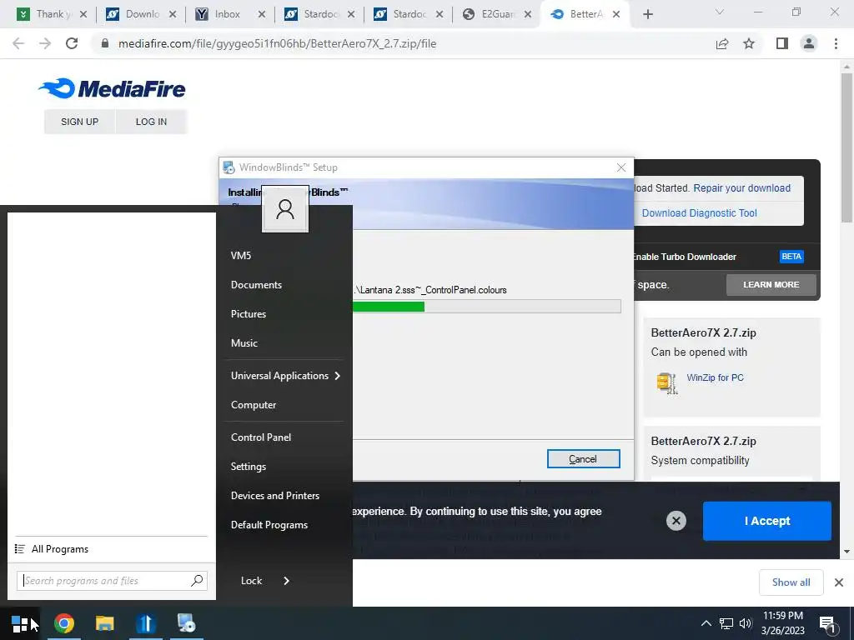Open Music from the Start menu

coord(244,342)
